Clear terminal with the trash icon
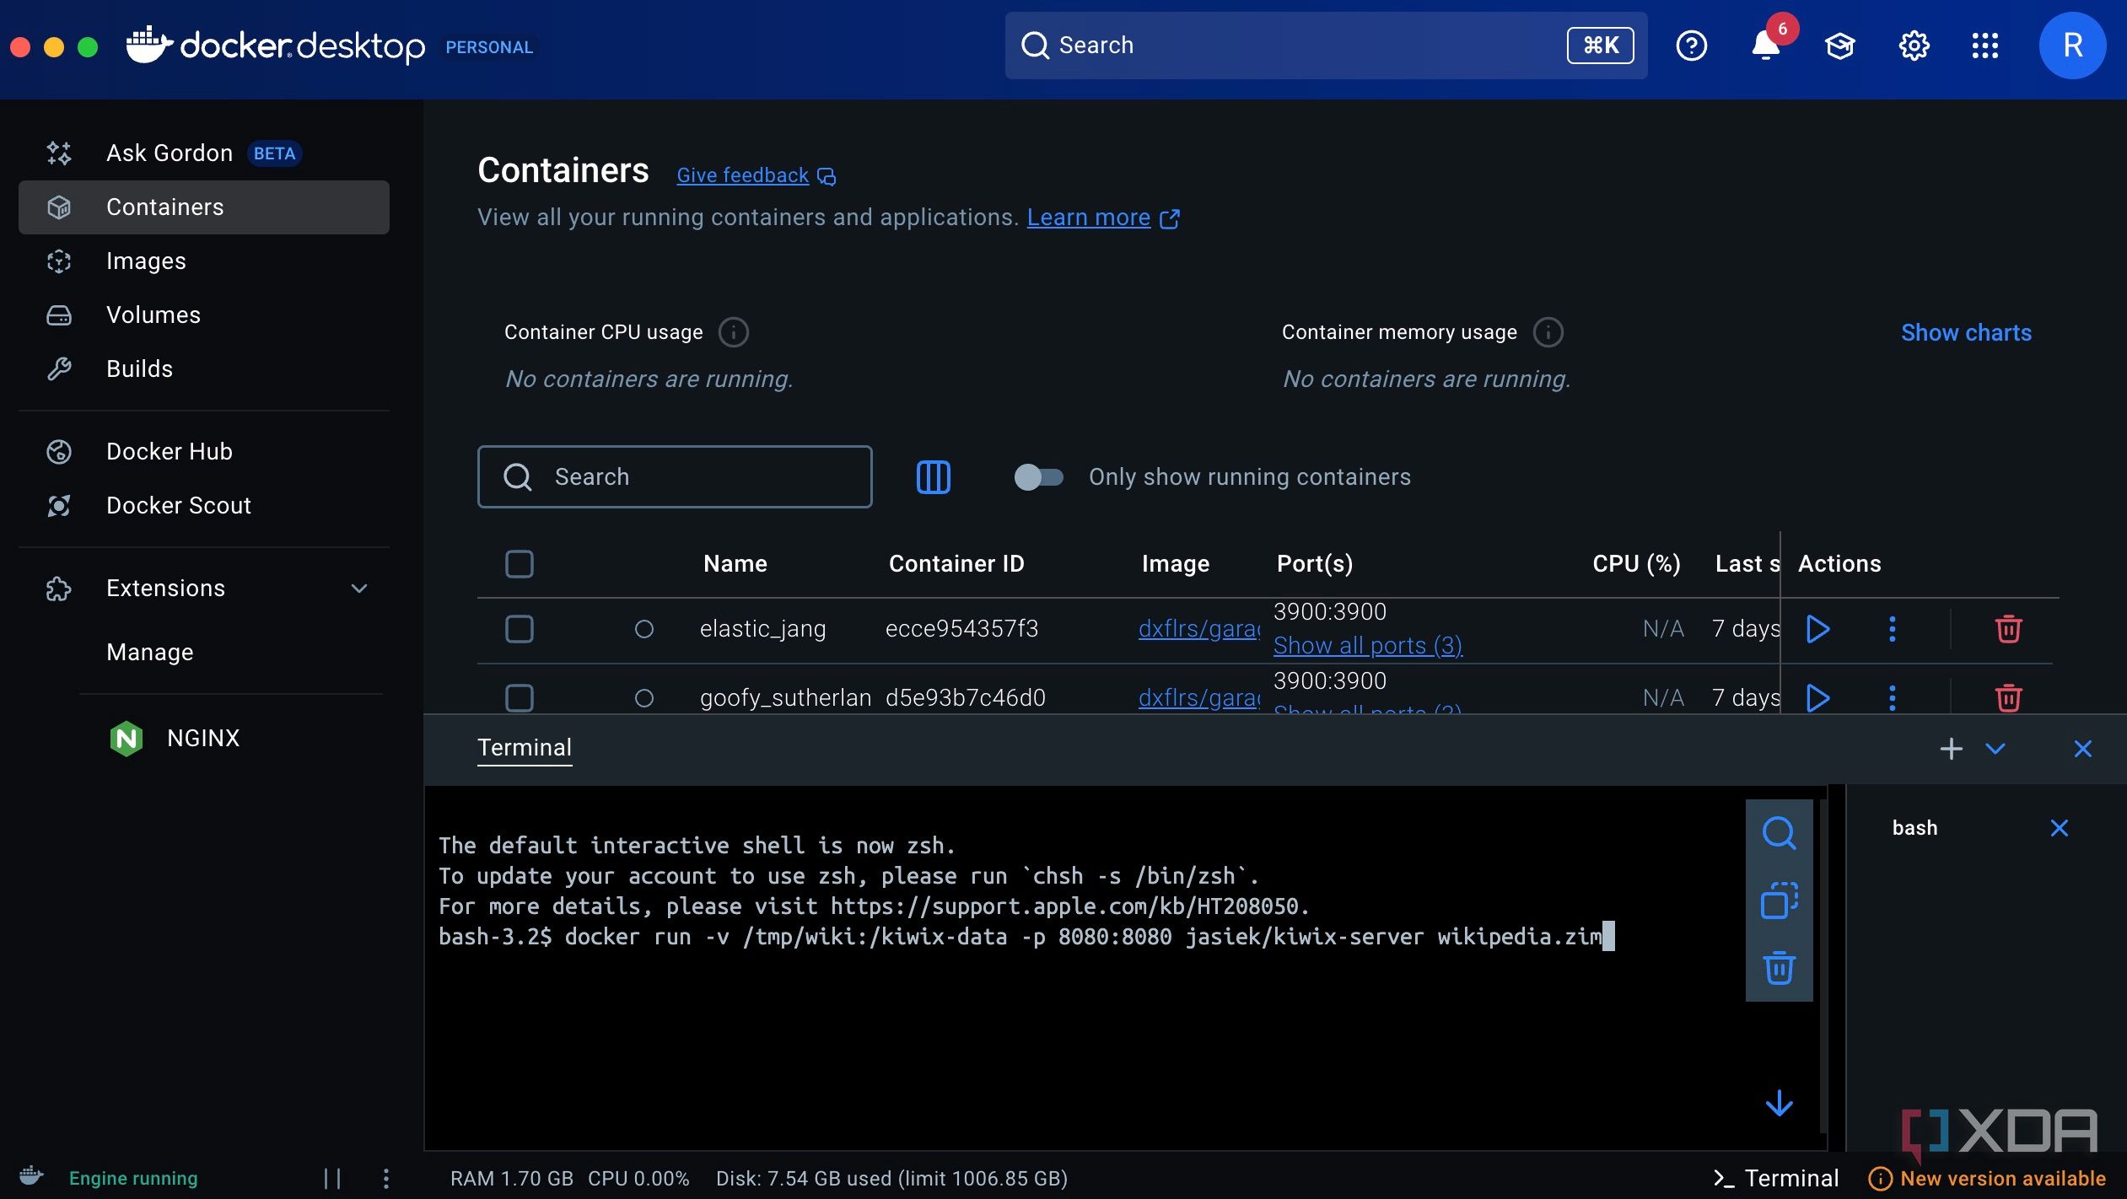Image resolution: width=2127 pixels, height=1199 pixels. point(1779,968)
